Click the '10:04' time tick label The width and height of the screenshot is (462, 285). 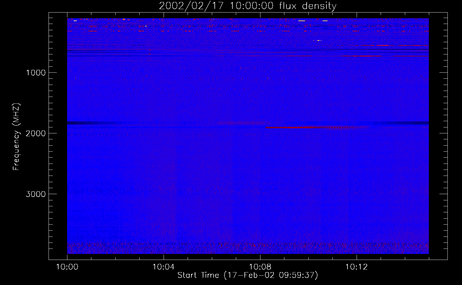pos(164,267)
